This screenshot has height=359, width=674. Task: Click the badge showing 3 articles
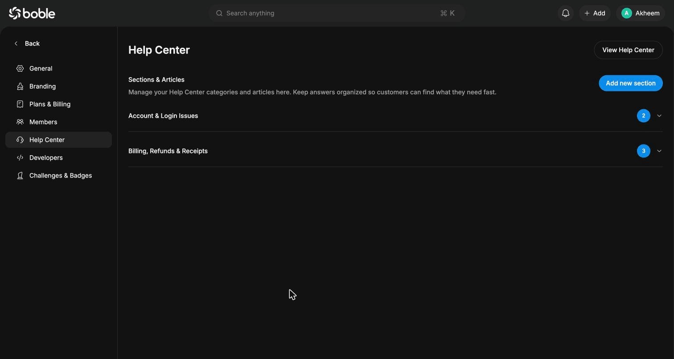pyautogui.click(x=643, y=151)
